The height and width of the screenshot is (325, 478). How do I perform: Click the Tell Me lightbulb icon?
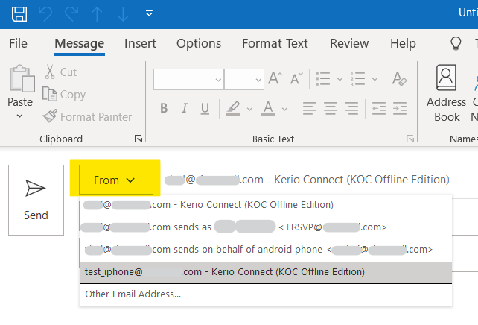456,44
